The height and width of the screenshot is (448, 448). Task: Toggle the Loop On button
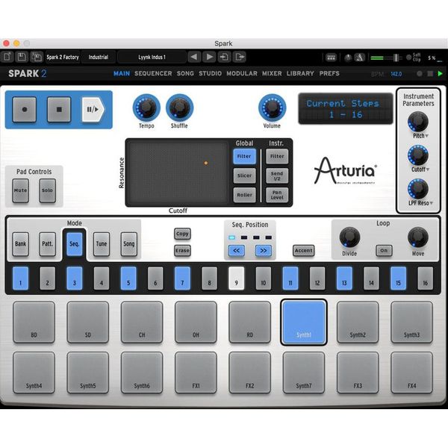pos(384,251)
